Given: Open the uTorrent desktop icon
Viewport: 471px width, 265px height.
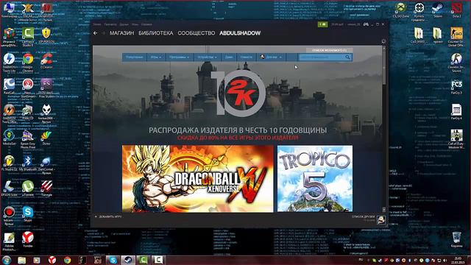Looking at the screenshot, I should [x=28, y=188].
